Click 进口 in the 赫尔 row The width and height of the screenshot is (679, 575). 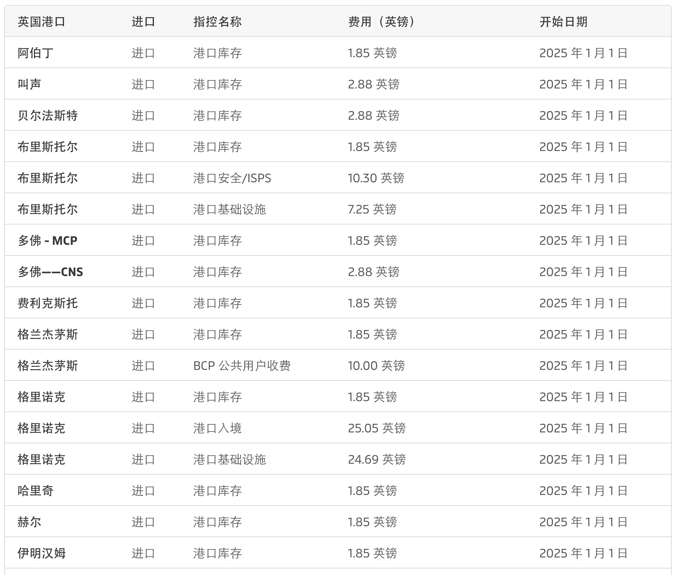pyautogui.click(x=143, y=522)
